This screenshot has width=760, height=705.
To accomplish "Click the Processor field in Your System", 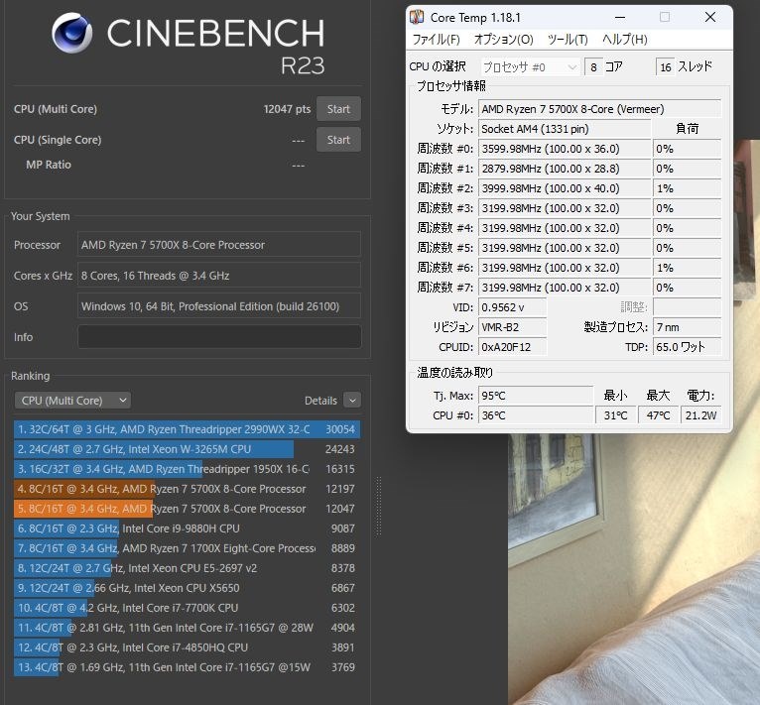I will click(219, 245).
